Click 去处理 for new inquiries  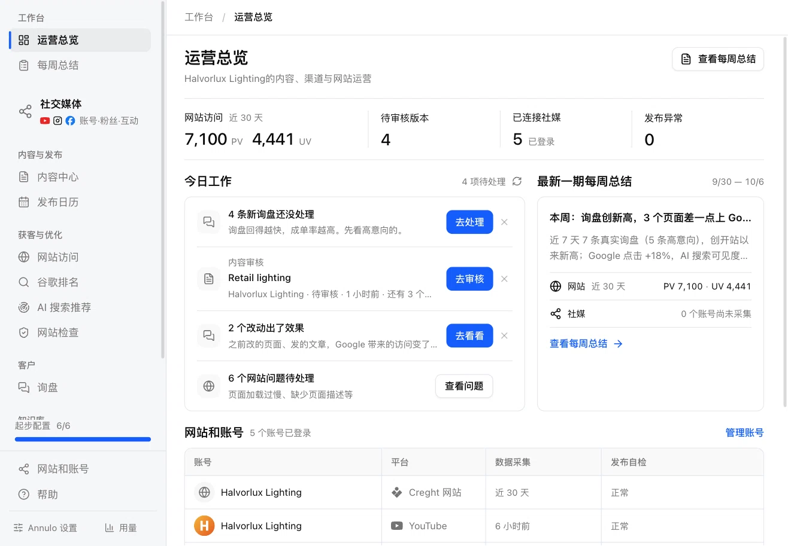tap(469, 222)
